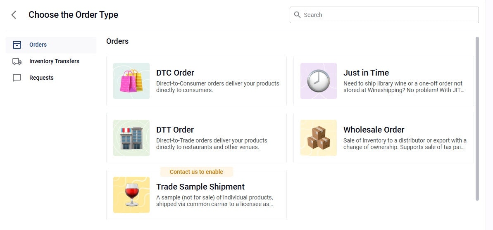Click the Just in Time clock icon
This screenshot has height=230, width=493.
coord(319,81)
